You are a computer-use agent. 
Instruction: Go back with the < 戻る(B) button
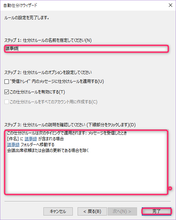[92, 211]
